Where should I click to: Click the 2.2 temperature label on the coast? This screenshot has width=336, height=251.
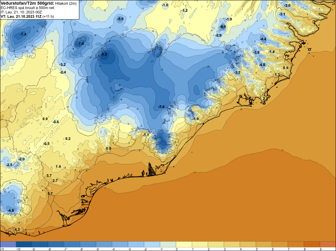(x=265, y=99)
